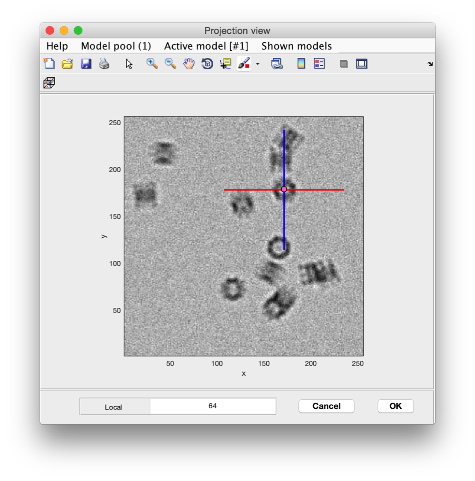
Task: Enable the Rotate 3D tool
Action: point(207,64)
